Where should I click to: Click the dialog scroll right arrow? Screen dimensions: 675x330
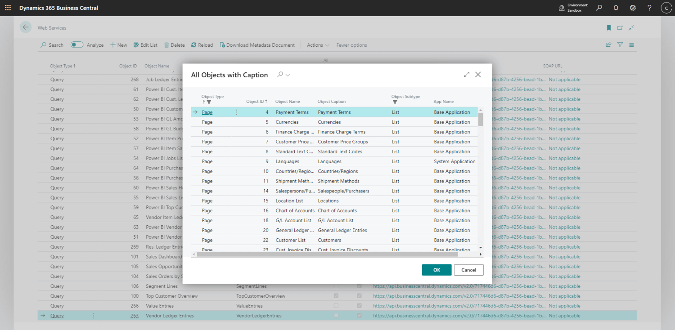pos(481,254)
